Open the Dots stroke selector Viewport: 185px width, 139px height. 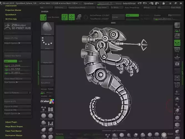pos(47,43)
